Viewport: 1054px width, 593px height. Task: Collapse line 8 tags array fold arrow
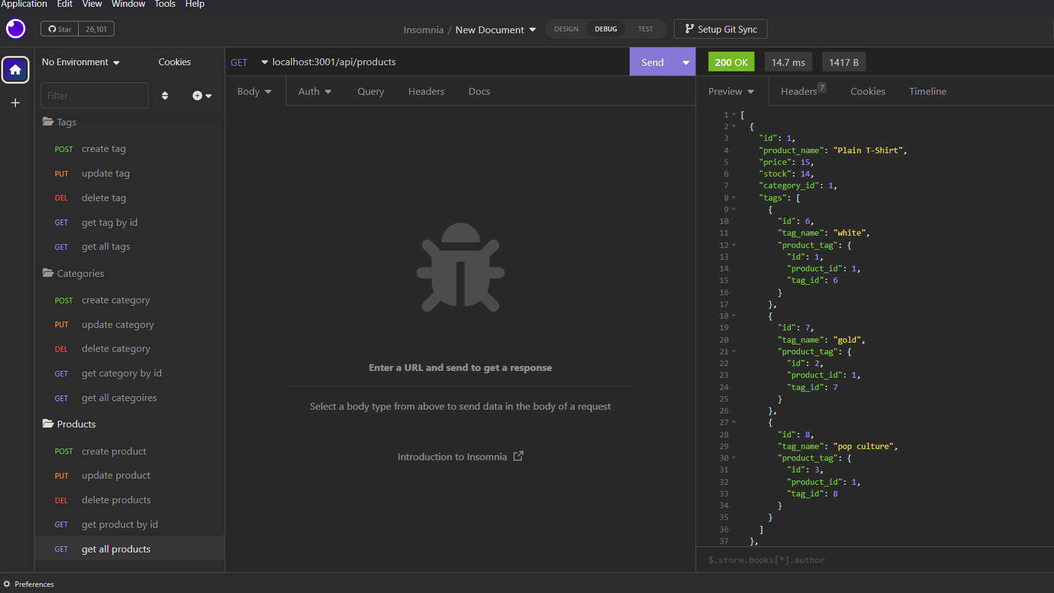click(x=734, y=197)
